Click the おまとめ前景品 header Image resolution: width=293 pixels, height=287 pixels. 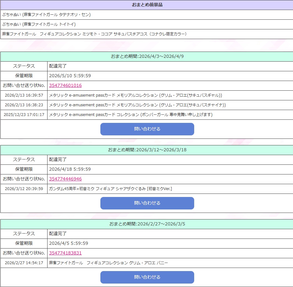(147, 5)
